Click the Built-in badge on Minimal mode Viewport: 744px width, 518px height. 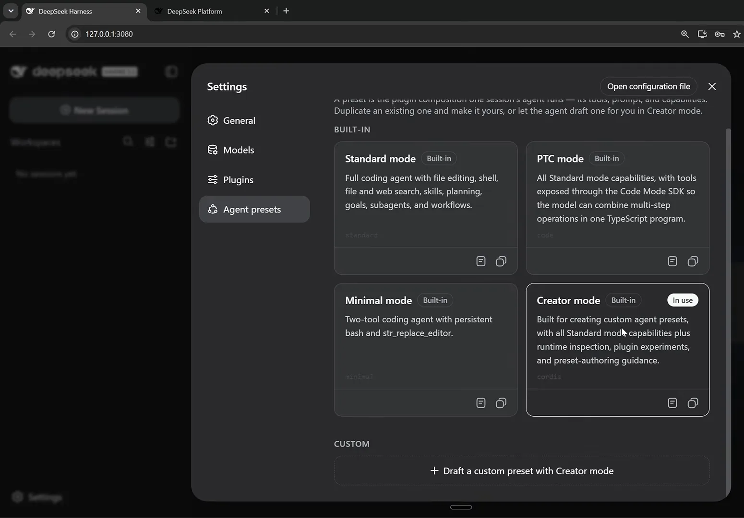pos(435,300)
